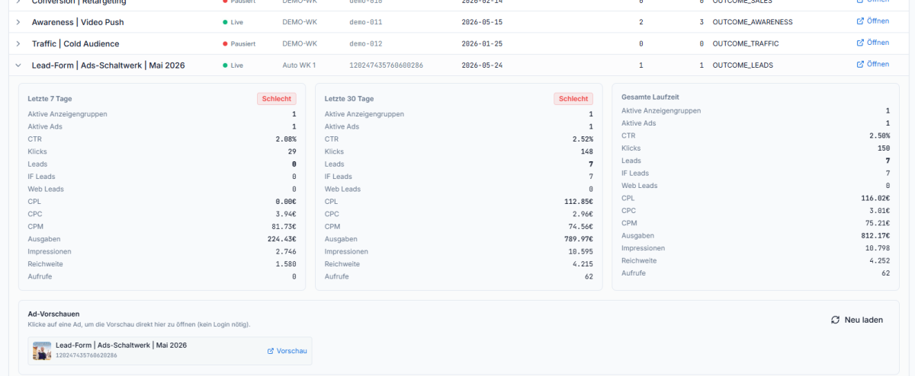915x376 pixels.
Task: Click the demo-012 ID cell
Action: [366, 43]
